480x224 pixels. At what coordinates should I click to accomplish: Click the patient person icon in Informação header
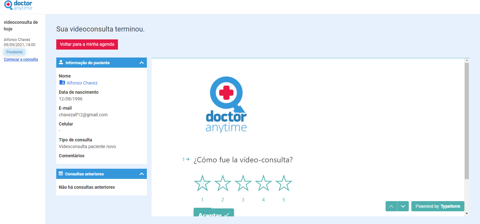click(61, 62)
